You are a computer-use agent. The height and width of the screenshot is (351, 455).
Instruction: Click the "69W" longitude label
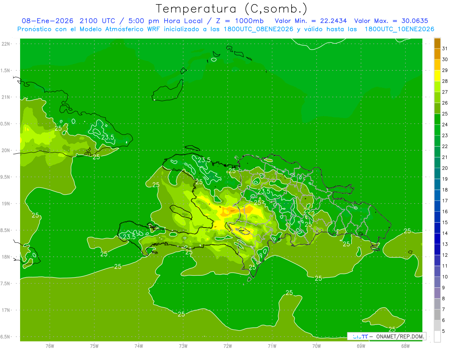click(361, 346)
